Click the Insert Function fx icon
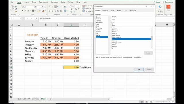 point(36,18)
